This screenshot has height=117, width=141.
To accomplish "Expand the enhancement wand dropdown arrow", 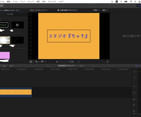I will 40,62.
